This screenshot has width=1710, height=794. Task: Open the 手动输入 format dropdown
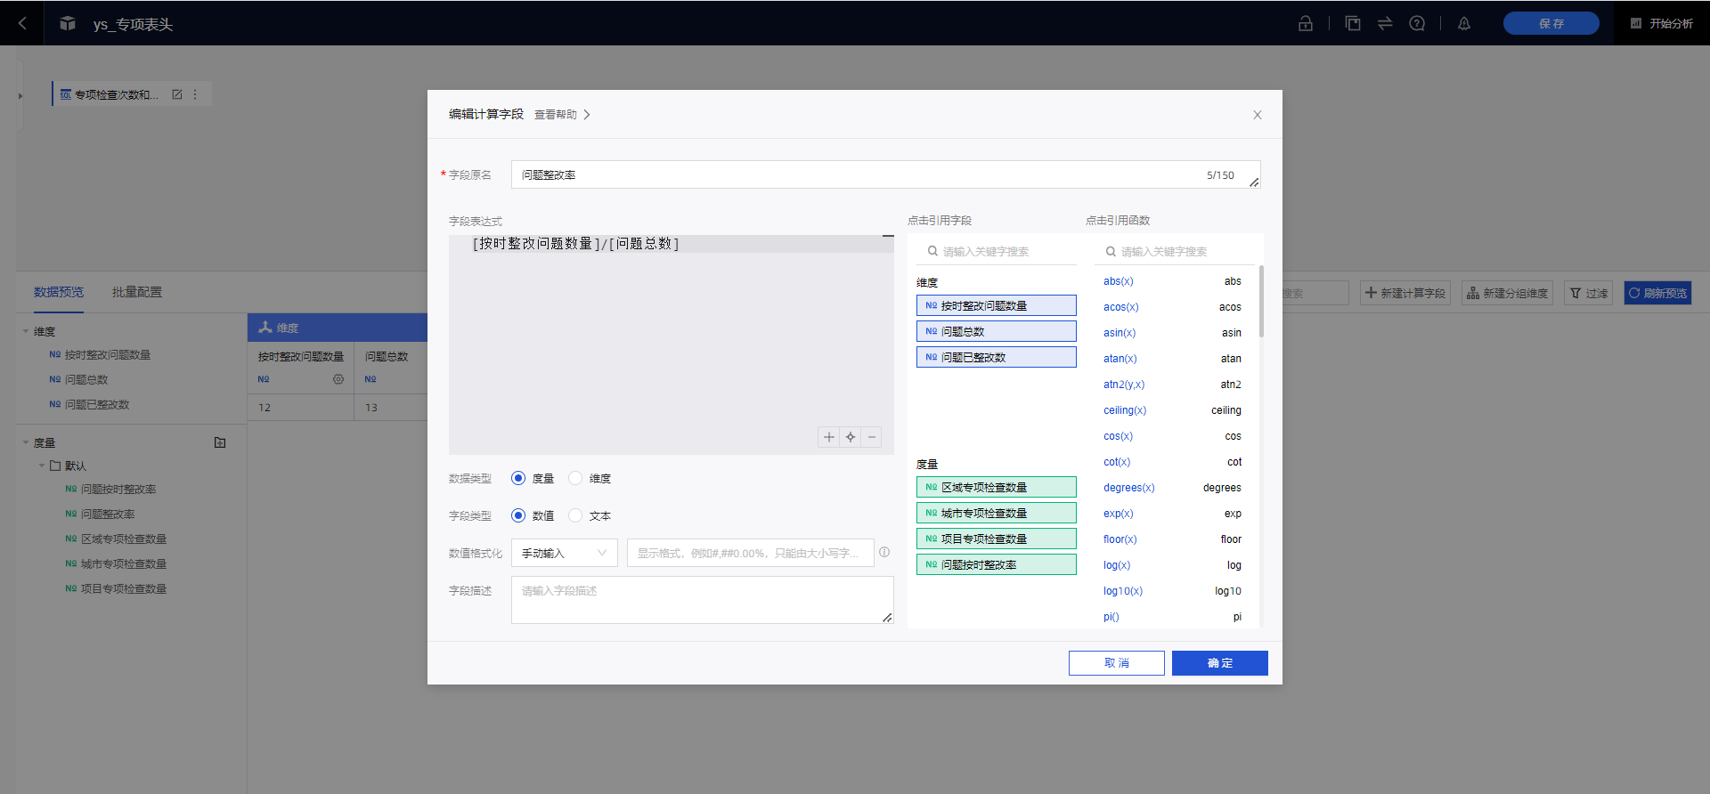pyautogui.click(x=565, y=553)
